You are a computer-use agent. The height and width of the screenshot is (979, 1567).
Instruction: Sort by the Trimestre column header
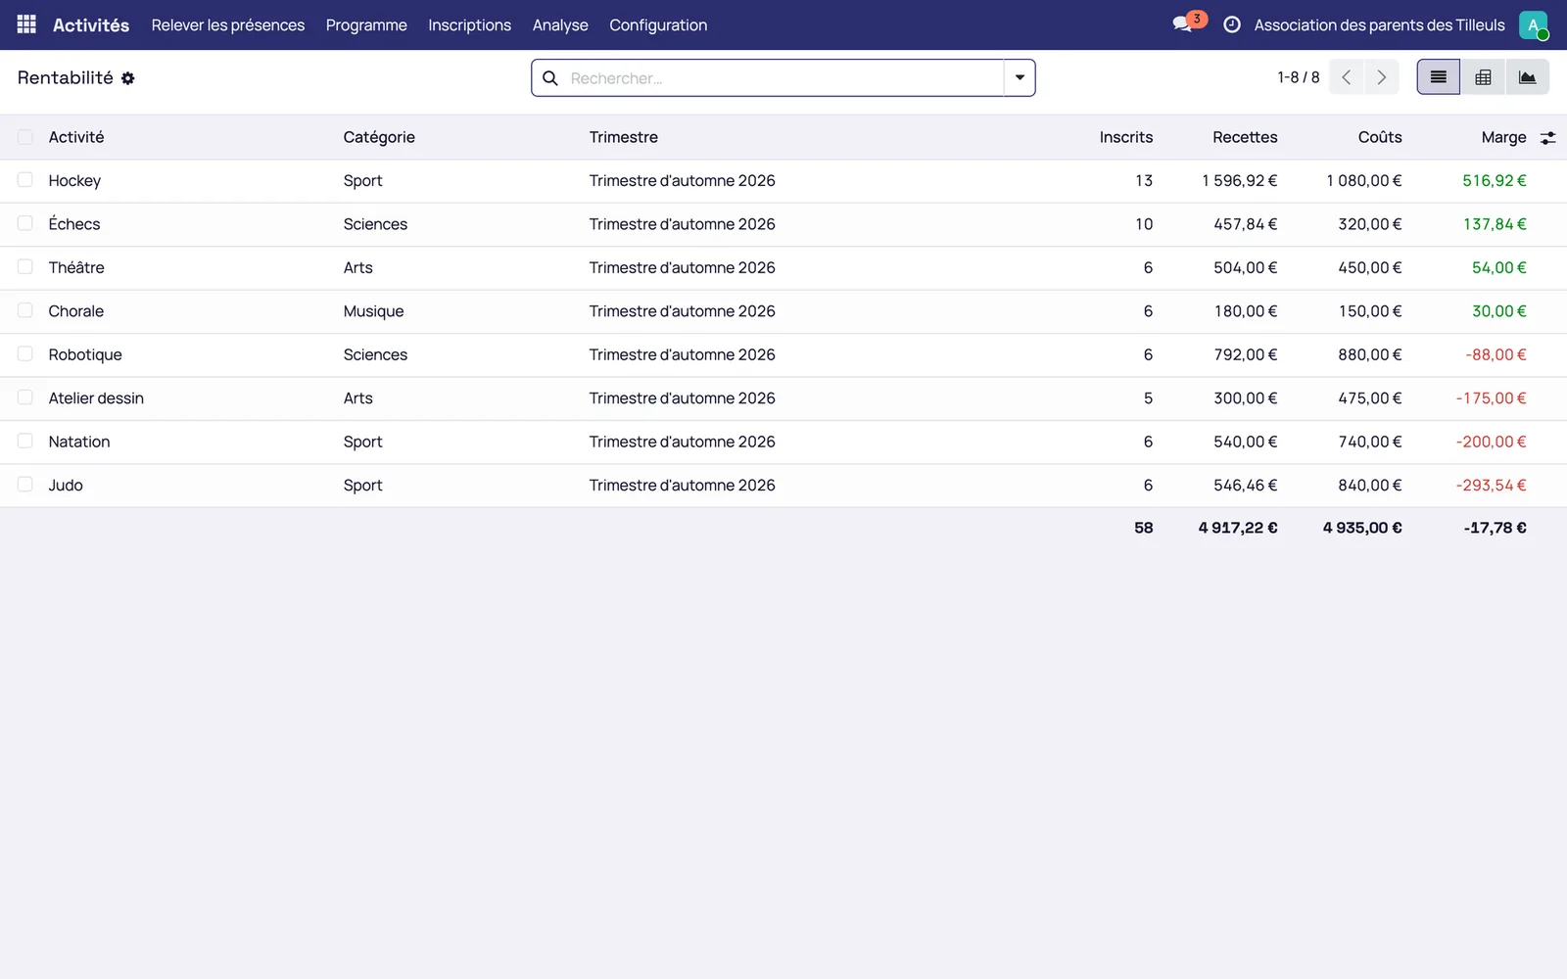pos(624,137)
